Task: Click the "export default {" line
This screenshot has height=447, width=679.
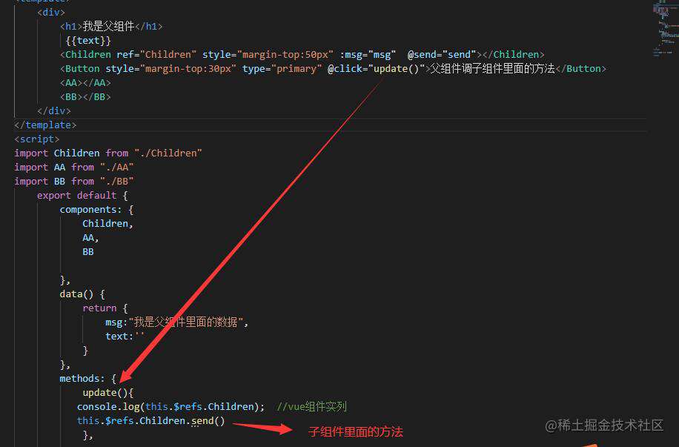Action: tap(82, 196)
